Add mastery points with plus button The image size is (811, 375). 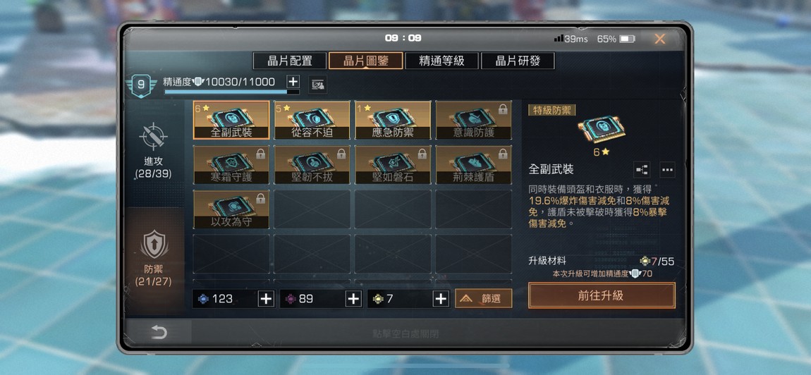293,81
